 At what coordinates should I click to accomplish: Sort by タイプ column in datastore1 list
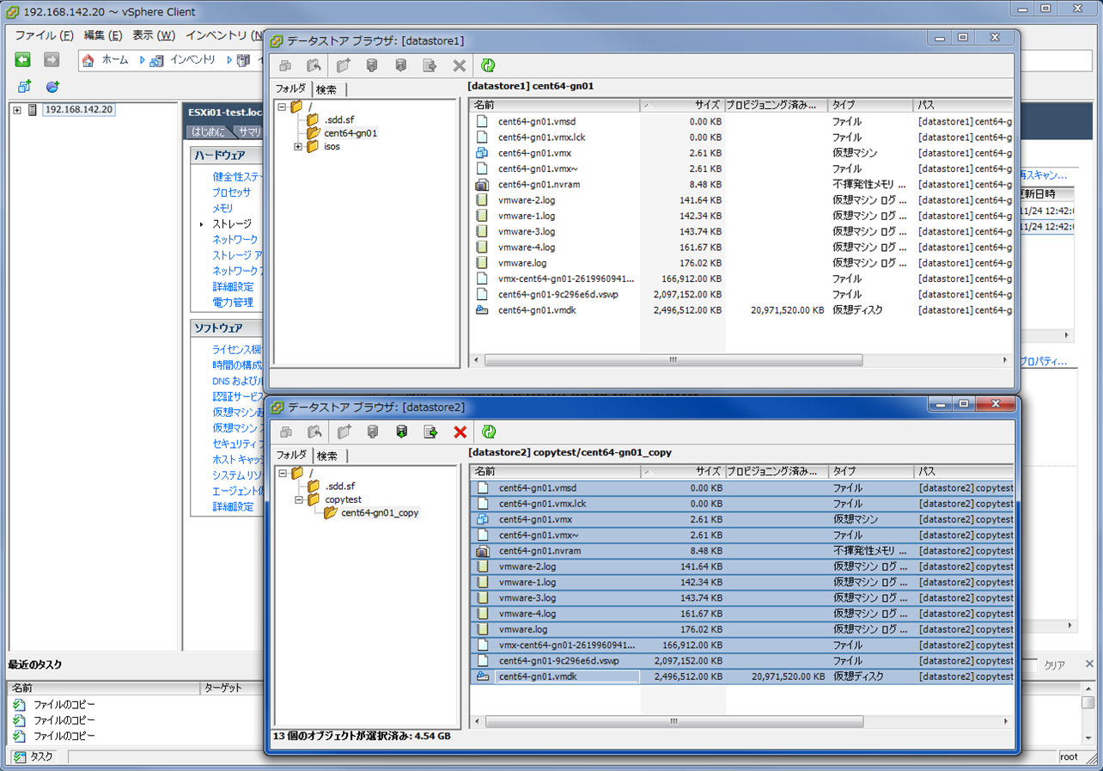871,105
